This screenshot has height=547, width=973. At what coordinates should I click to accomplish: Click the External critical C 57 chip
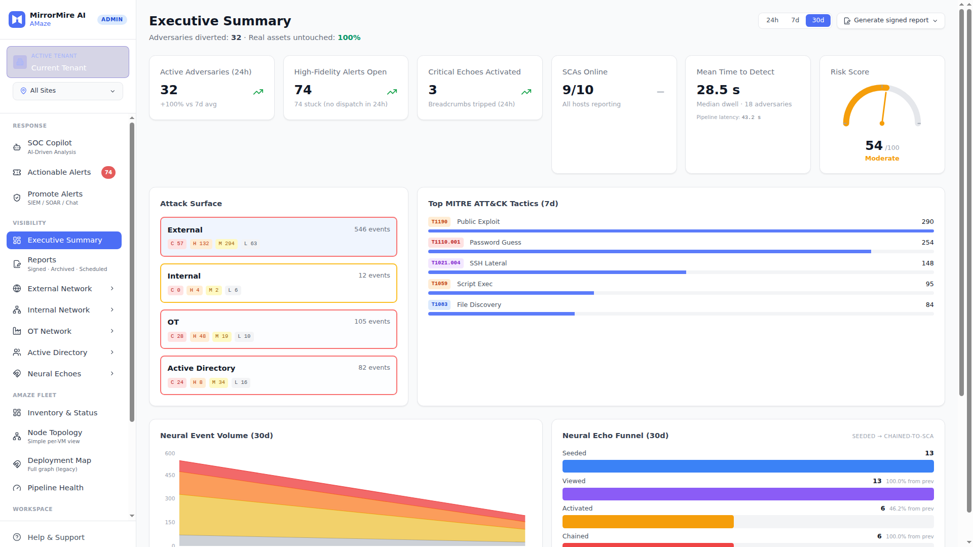coord(177,244)
